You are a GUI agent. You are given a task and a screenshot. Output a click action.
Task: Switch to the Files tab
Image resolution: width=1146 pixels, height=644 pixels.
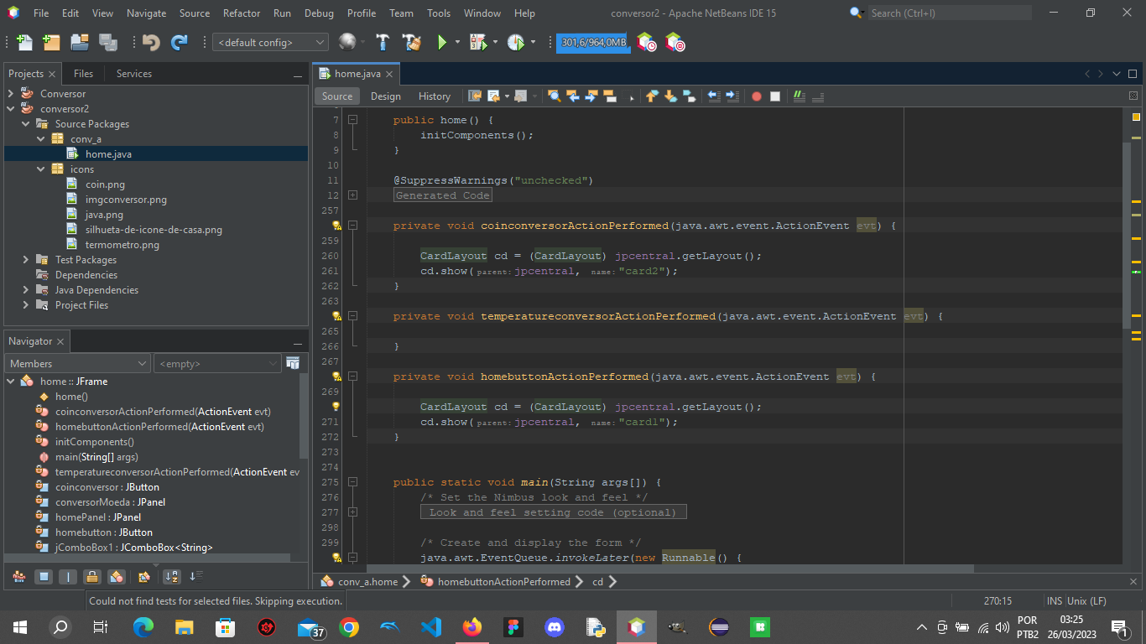(83, 74)
